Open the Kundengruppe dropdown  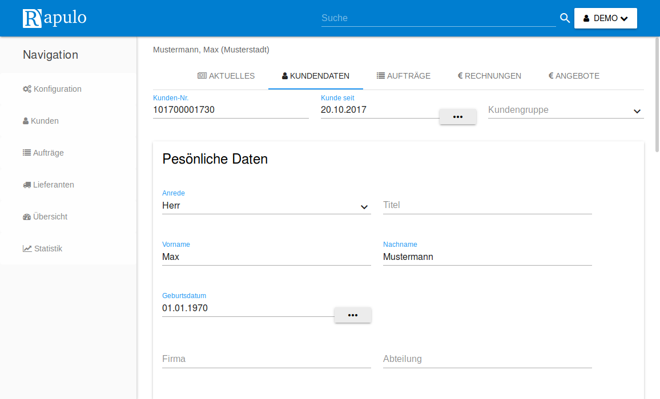(637, 111)
